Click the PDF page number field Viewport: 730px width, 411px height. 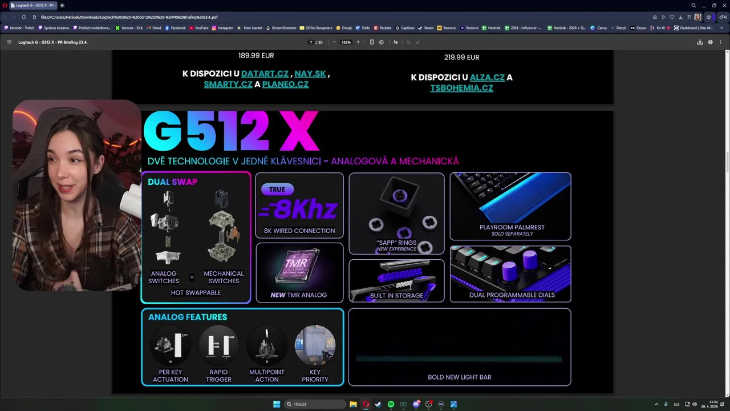311,42
